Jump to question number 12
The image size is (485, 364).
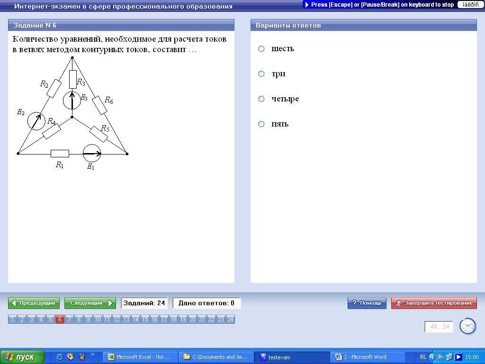pos(117,319)
